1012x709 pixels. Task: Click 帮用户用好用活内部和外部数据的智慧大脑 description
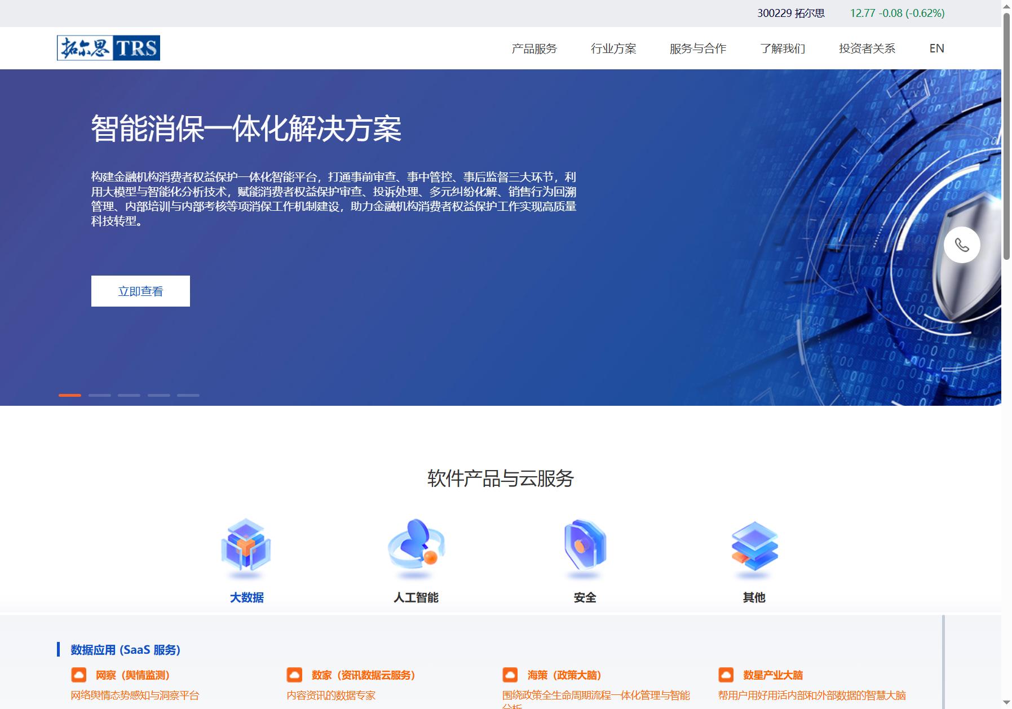click(812, 695)
